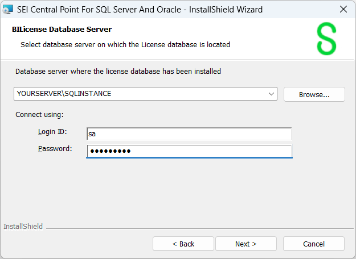The height and width of the screenshot is (259, 356).
Task: Click the license database server description label
Action: pyautogui.click(x=118, y=72)
